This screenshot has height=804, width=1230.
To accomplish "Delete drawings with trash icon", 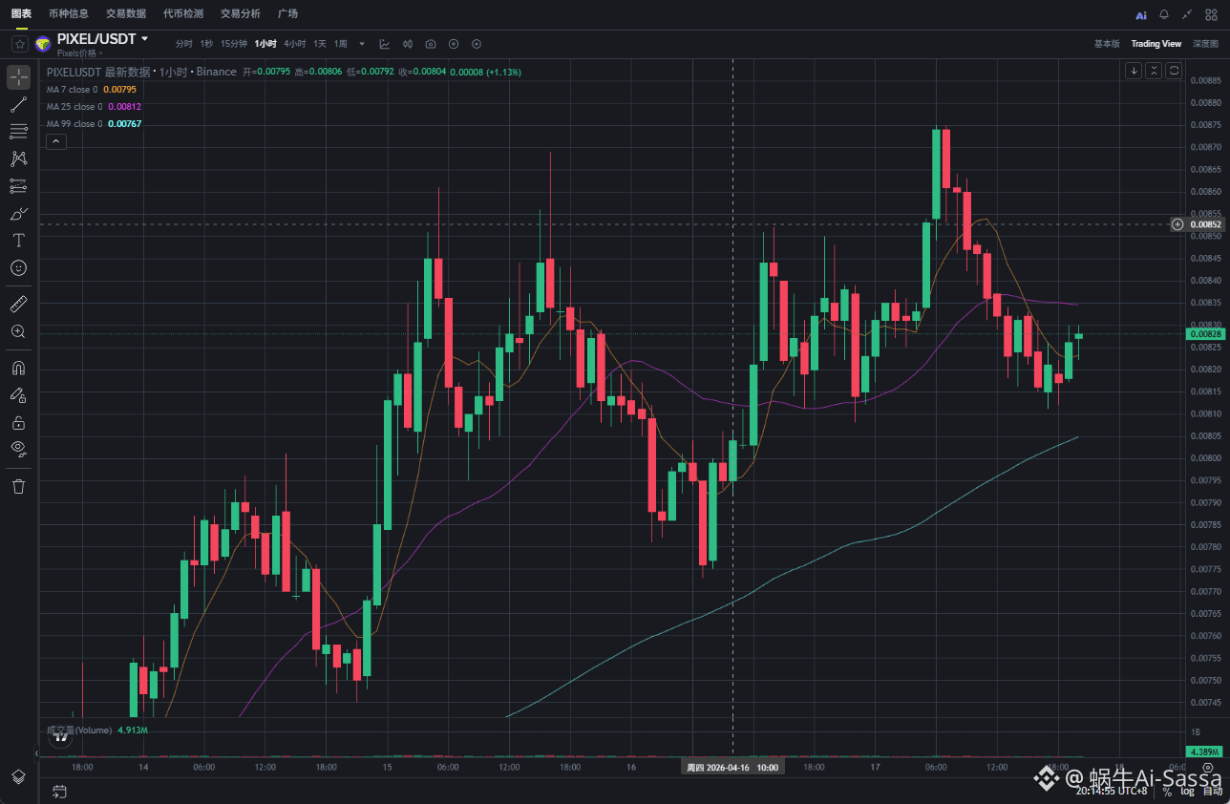I will [x=18, y=486].
